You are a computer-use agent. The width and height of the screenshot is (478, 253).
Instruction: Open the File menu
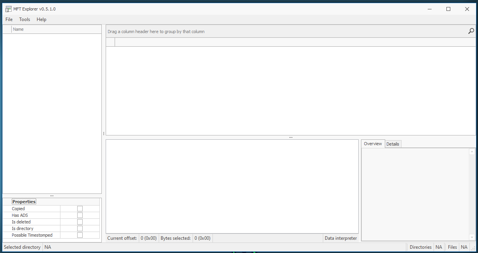[x=9, y=19]
